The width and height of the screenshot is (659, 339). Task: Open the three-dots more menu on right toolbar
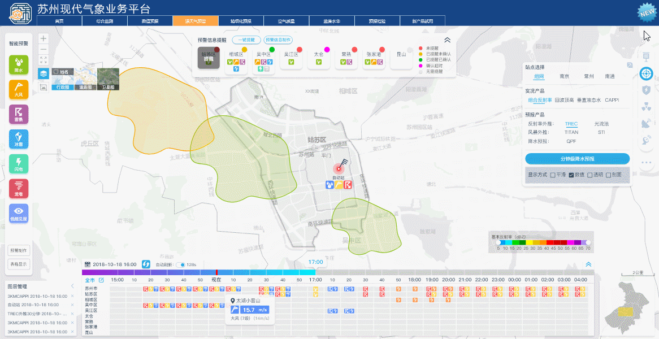click(x=646, y=162)
